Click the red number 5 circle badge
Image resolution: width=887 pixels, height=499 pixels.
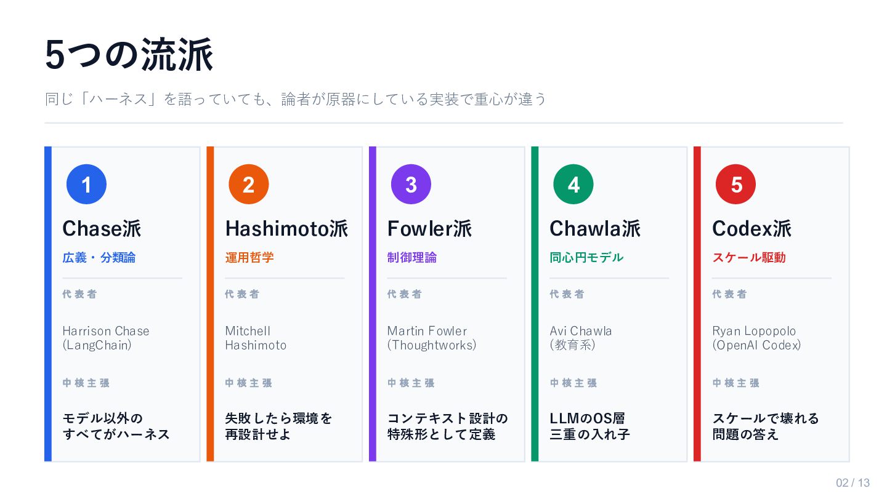click(x=736, y=184)
